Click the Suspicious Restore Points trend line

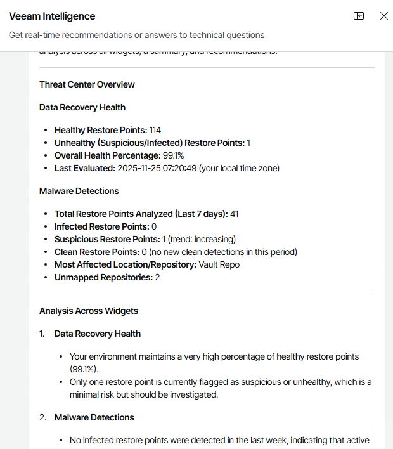pyautogui.click(x=145, y=239)
